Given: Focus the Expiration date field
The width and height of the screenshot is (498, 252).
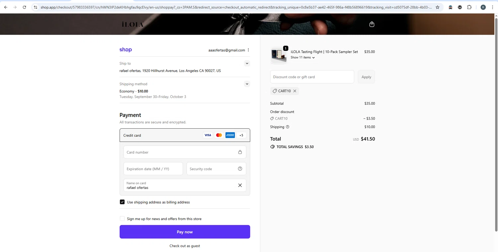Looking at the screenshot, I should (x=153, y=169).
